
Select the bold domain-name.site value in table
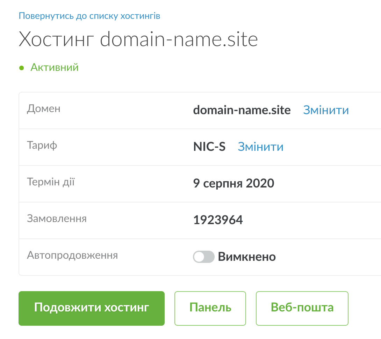[242, 110]
